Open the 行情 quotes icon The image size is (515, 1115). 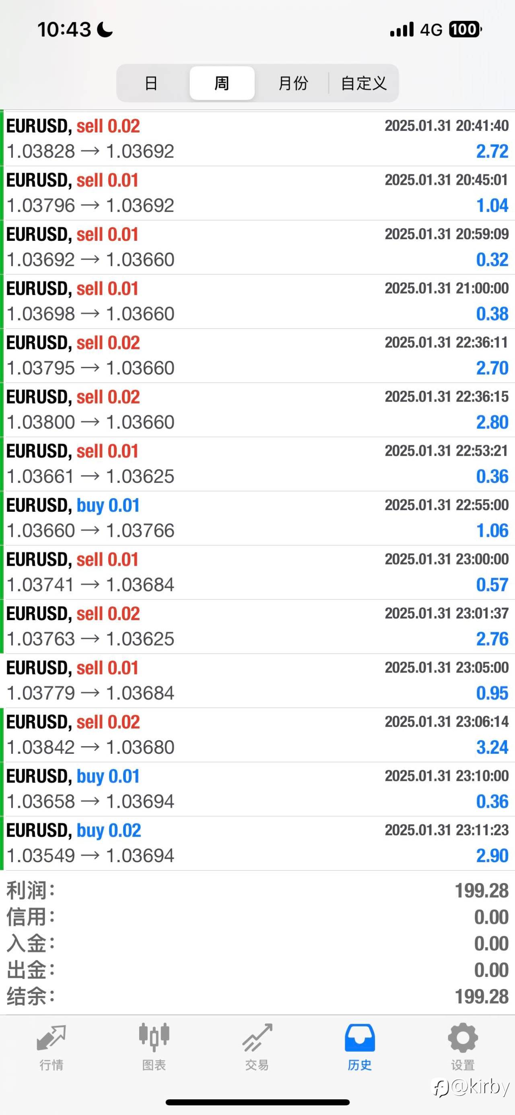coord(51,1038)
